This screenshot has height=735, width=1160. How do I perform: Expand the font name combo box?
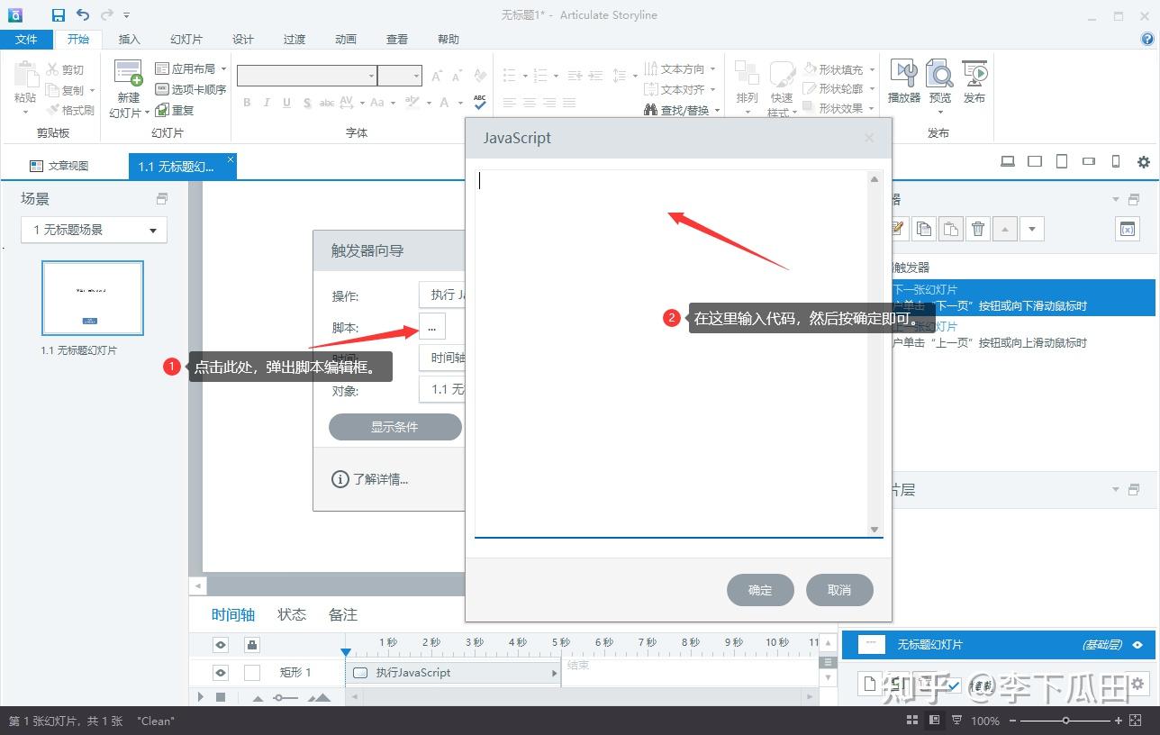[371, 77]
